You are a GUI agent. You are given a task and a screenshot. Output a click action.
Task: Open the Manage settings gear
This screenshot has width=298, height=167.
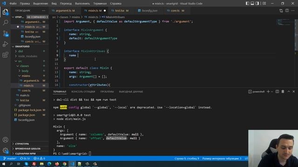pos(5,150)
